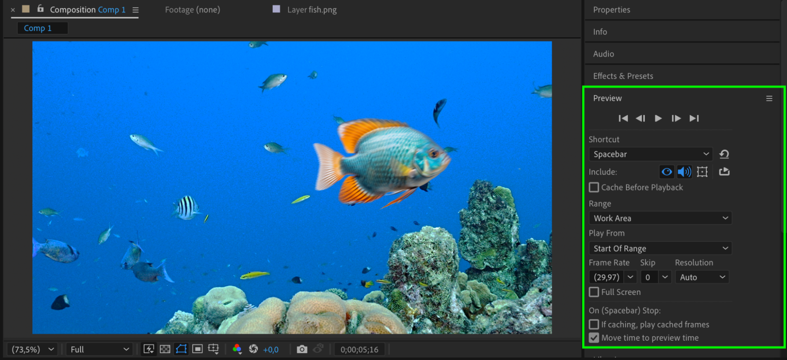
Task: Take a snapshot with the camera icon
Action: 302,349
